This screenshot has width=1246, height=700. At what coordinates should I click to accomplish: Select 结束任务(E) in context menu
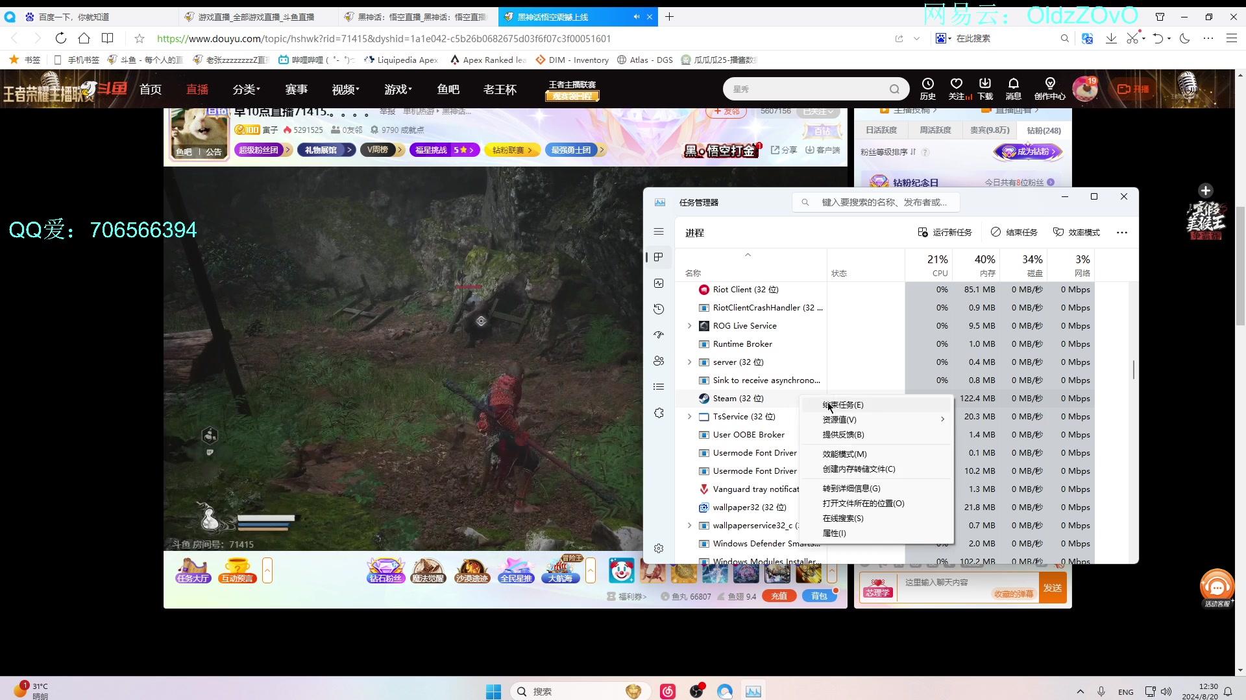pyautogui.click(x=876, y=405)
